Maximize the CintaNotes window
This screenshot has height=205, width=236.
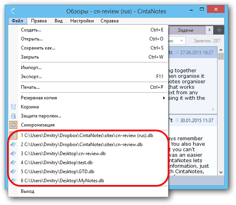202,9
